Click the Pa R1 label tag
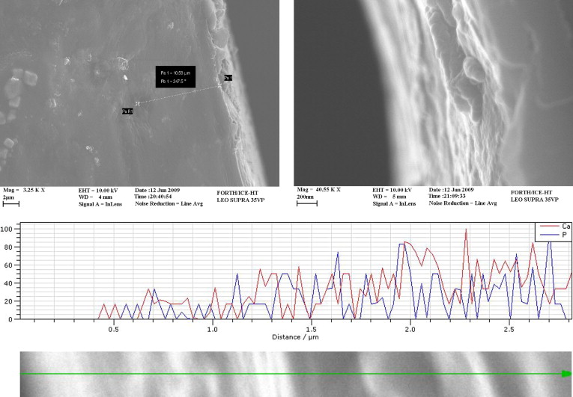Screen dimensions: 573x397 (127, 111)
